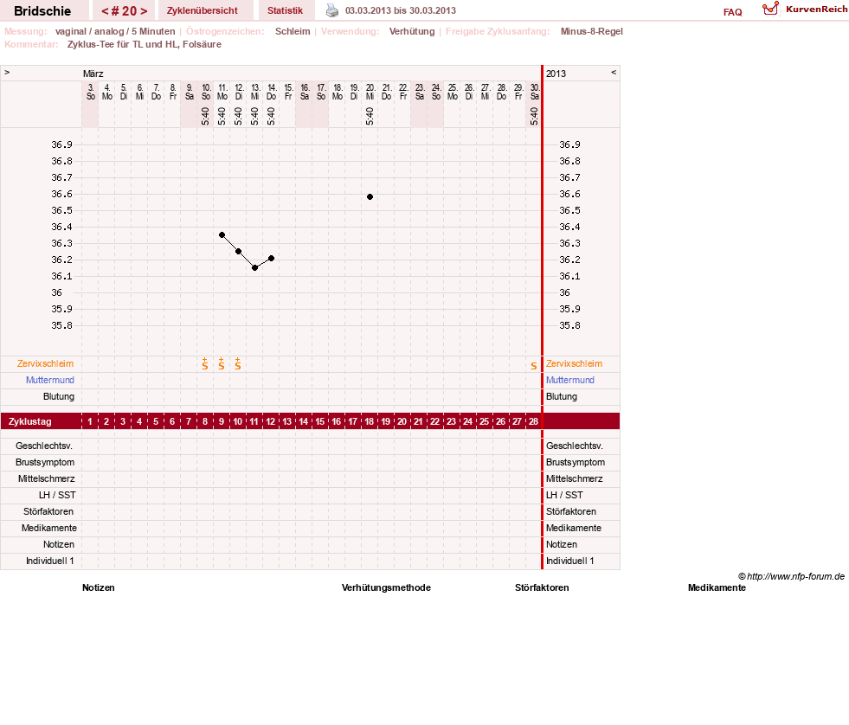Screen dimensions: 849x725
Task: Click the 36.9 label on left temperature axis
Action: 61,144
